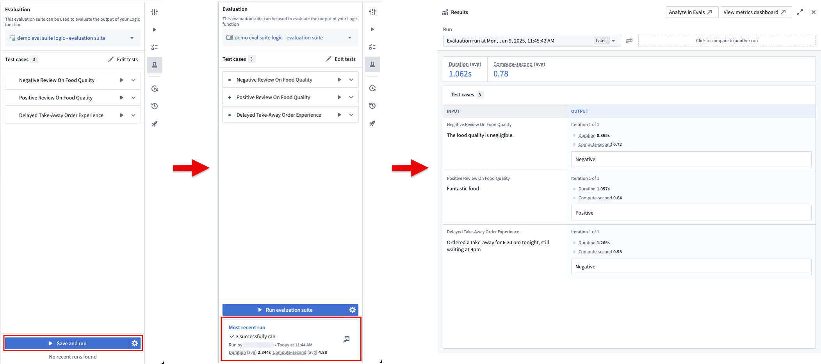Close the Results panel
Viewport: 821px width, 364px height.
coord(814,12)
